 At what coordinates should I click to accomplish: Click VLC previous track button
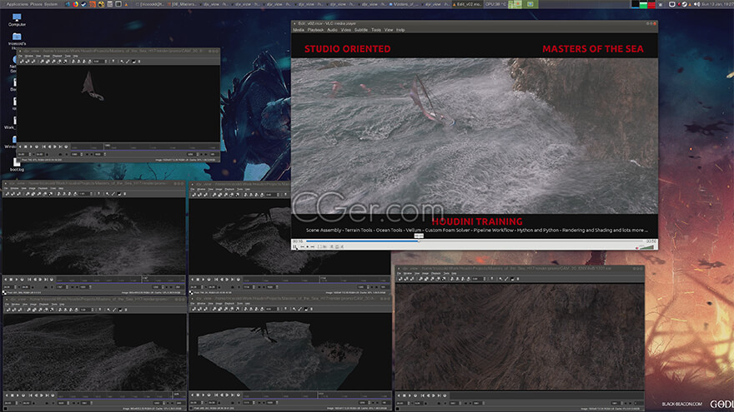(x=302, y=246)
